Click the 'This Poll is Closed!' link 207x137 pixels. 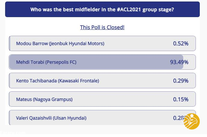pyautogui.click(x=102, y=27)
